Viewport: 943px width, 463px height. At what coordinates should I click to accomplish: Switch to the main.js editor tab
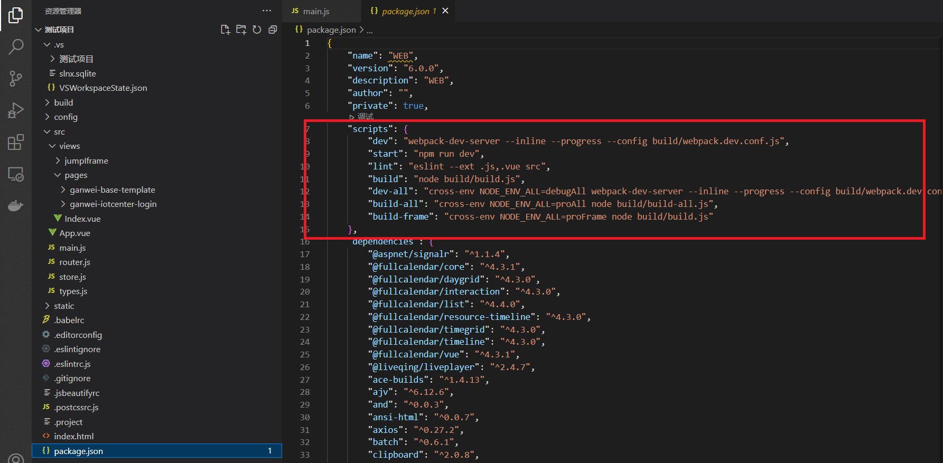pyautogui.click(x=316, y=11)
